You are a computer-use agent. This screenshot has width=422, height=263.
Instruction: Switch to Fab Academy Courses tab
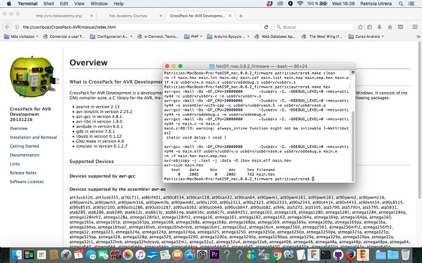point(128,16)
